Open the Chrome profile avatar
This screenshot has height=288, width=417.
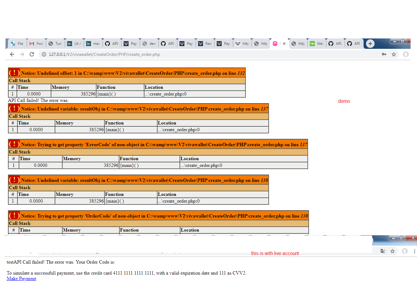pos(405,54)
